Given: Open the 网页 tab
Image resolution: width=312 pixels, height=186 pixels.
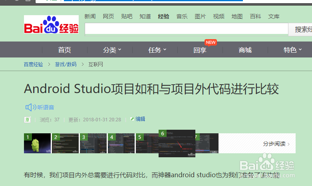Looking at the screenshot, I should [x=108, y=16].
